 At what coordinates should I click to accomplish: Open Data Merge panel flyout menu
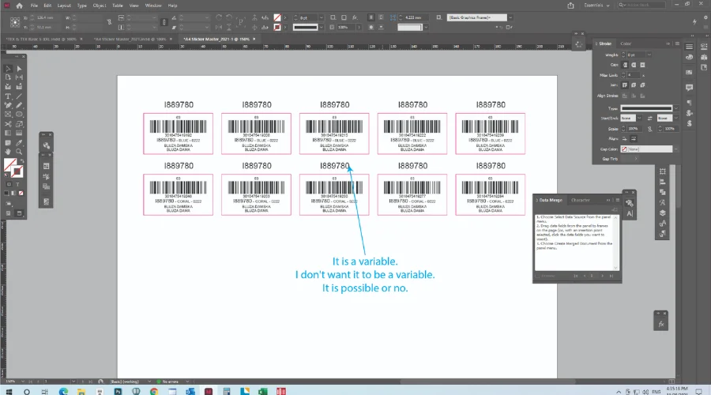[618, 200]
